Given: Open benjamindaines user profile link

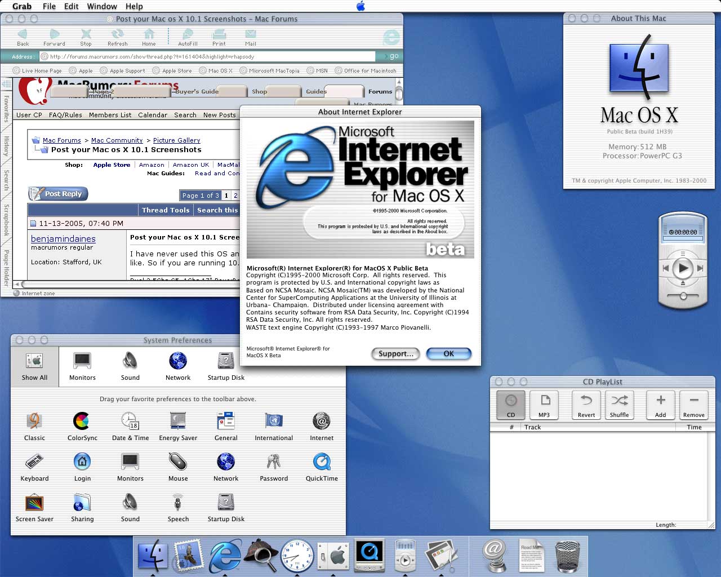Looking at the screenshot, I should (63, 239).
